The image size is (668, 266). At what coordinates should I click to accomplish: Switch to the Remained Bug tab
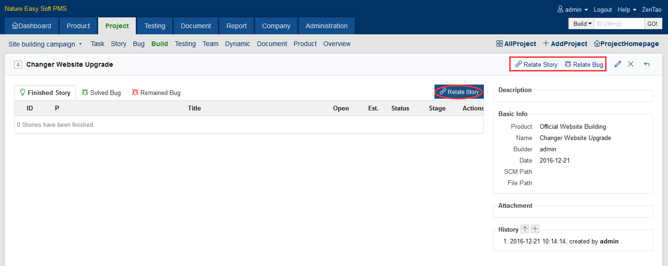[156, 93]
